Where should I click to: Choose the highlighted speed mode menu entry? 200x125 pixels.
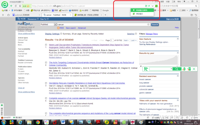pyautogui.click(x=142, y=10)
